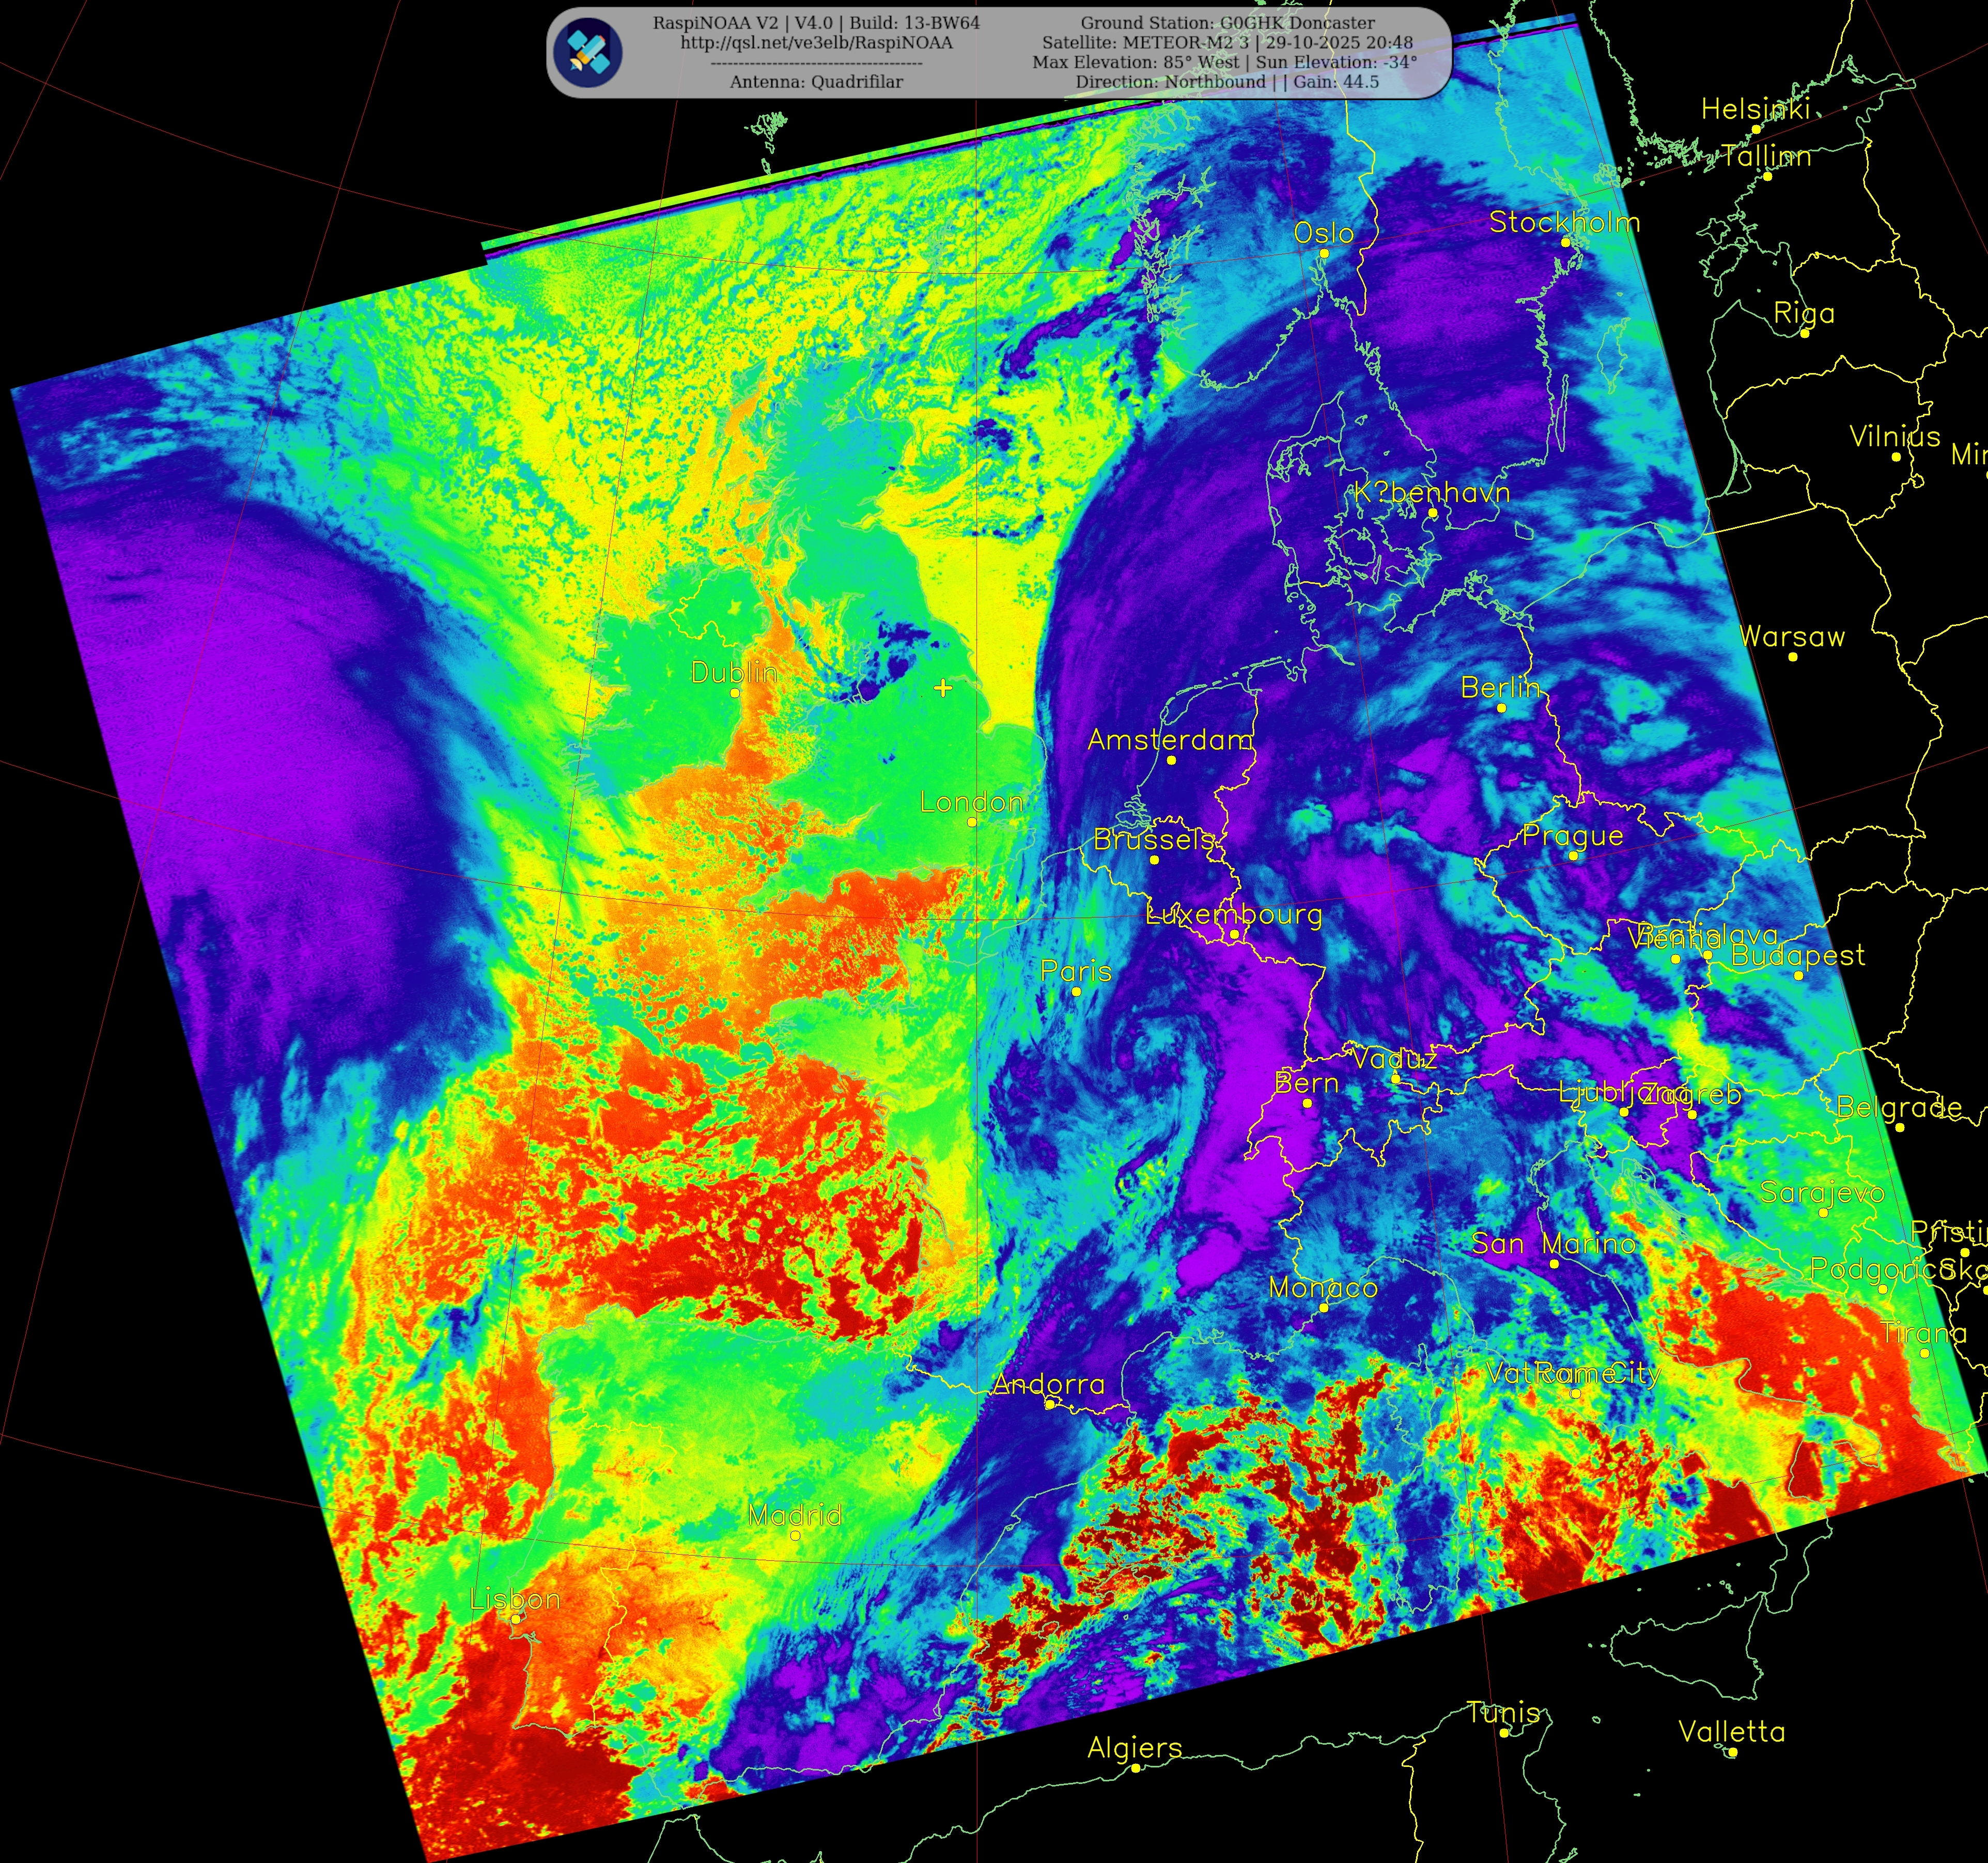
Task: Click the Algiers city label
Action: [x=1135, y=1748]
